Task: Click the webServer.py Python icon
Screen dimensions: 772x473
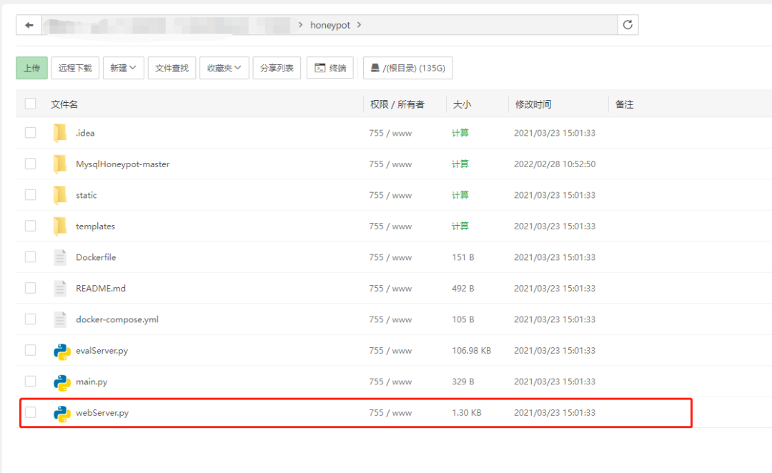Action: click(x=62, y=413)
